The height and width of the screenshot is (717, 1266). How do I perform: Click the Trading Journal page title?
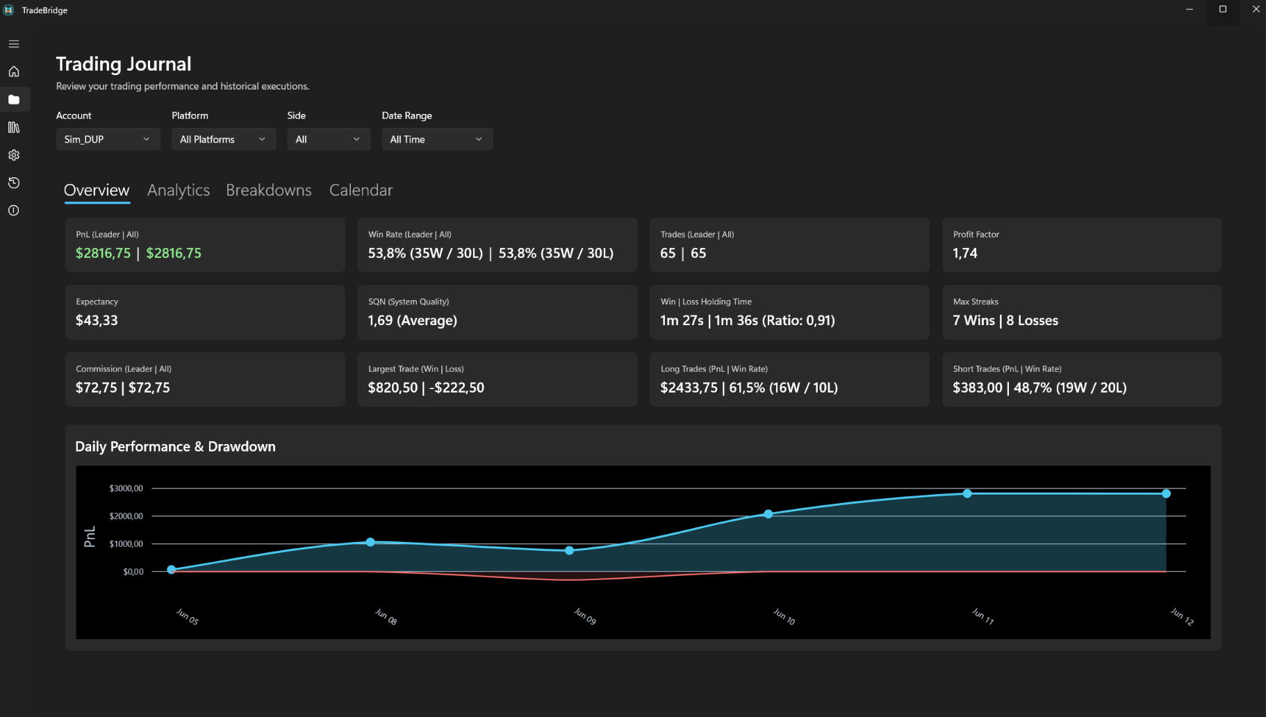pyautogui.click(x=124, y=64)
